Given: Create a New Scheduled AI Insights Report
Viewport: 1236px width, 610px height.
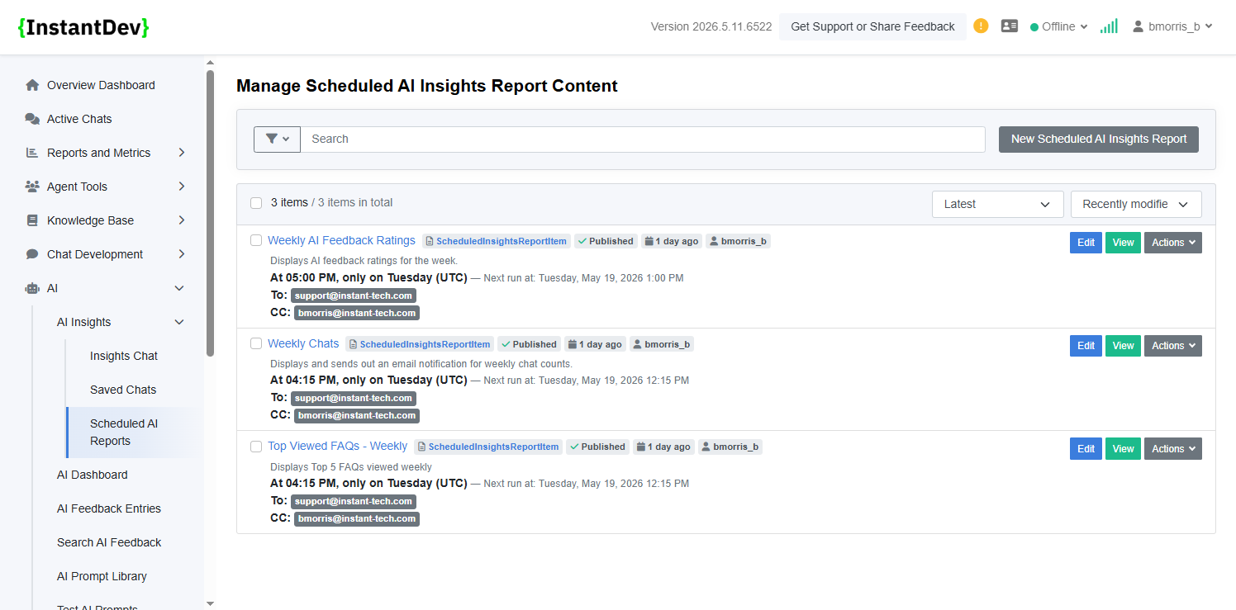Looking at the screenshot, I should (x=1099, y=139).
